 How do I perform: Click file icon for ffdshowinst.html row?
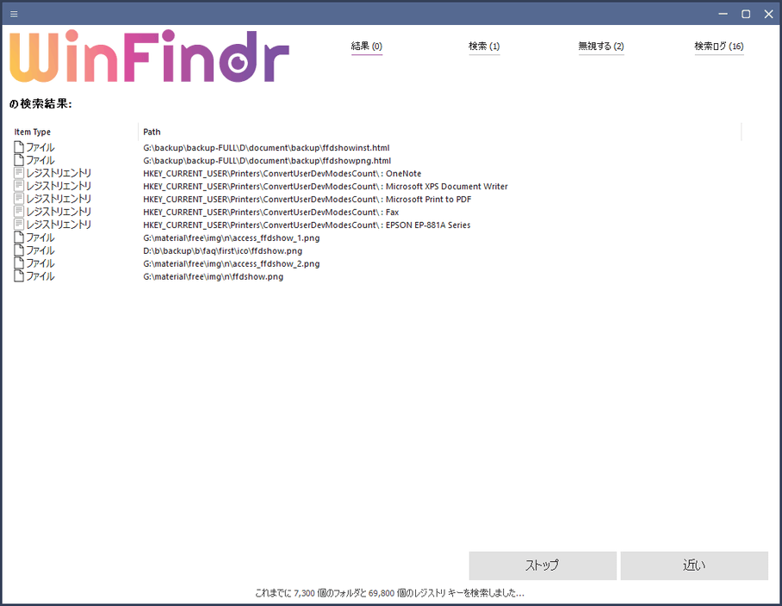click(19, 147)
